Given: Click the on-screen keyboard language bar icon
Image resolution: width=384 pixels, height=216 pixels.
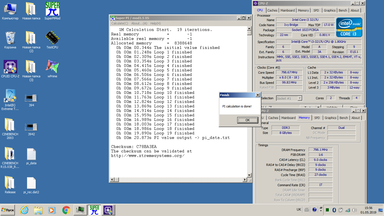Looking at the screenshot, I should point(307,210).
